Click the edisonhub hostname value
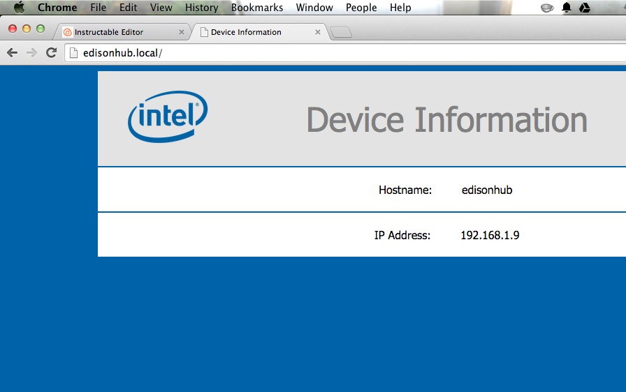 487,190
